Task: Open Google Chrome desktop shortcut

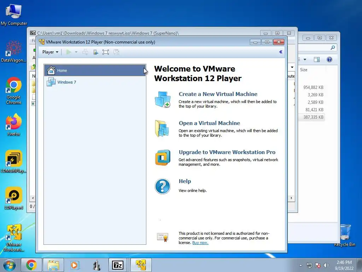Action: (x=14, y=91)
